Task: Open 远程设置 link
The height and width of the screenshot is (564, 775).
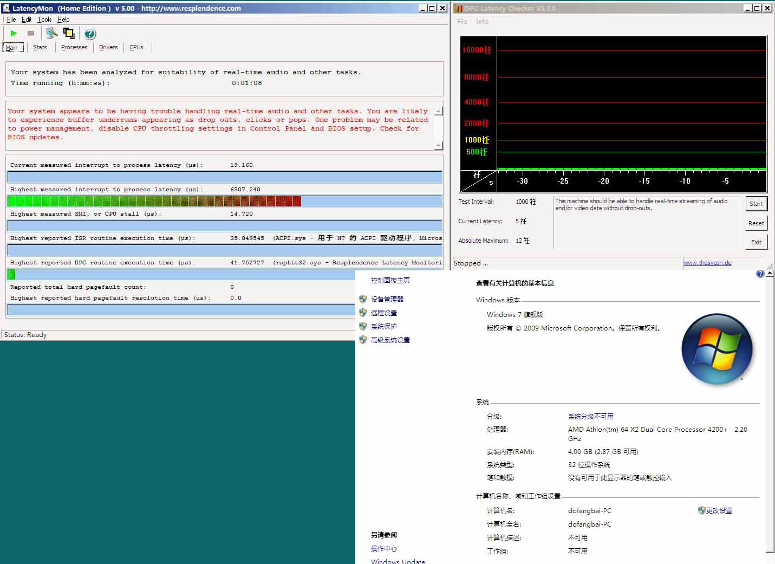Action: click(x=384, y=313)
